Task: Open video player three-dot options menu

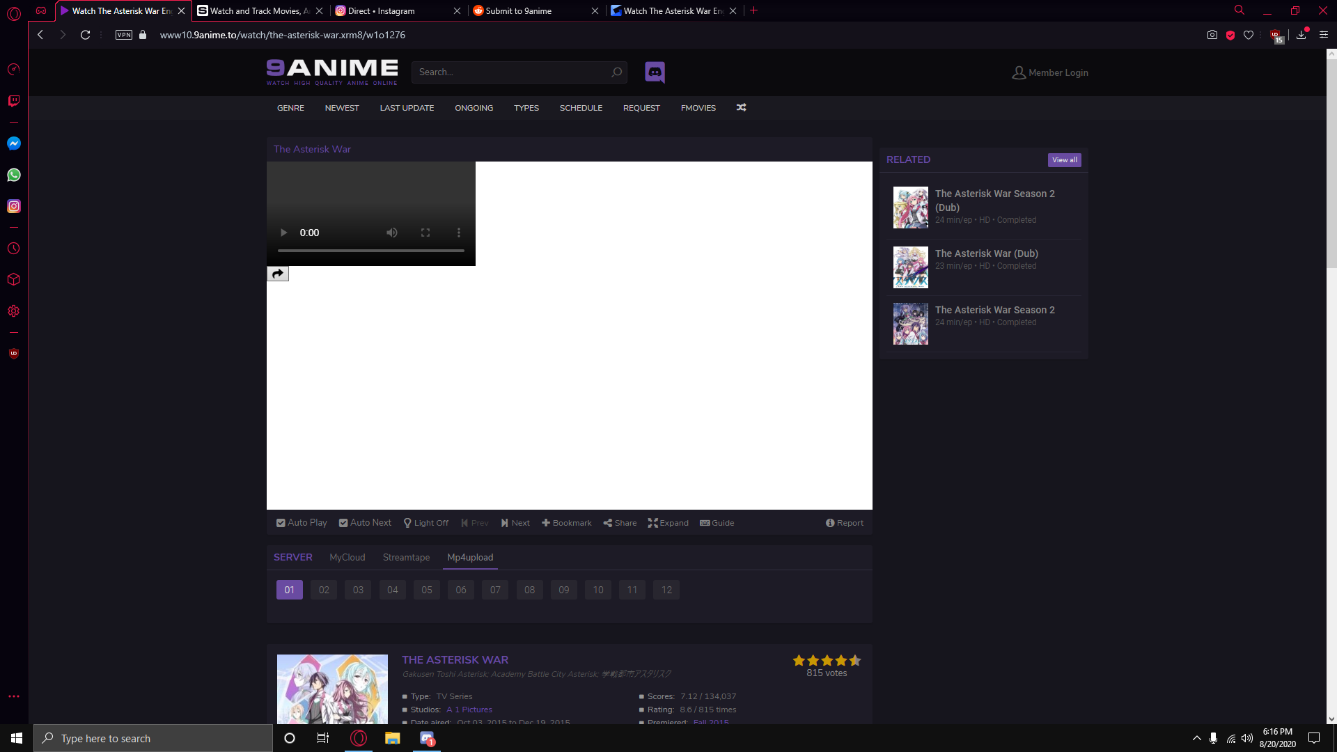Action: (458, 233)
